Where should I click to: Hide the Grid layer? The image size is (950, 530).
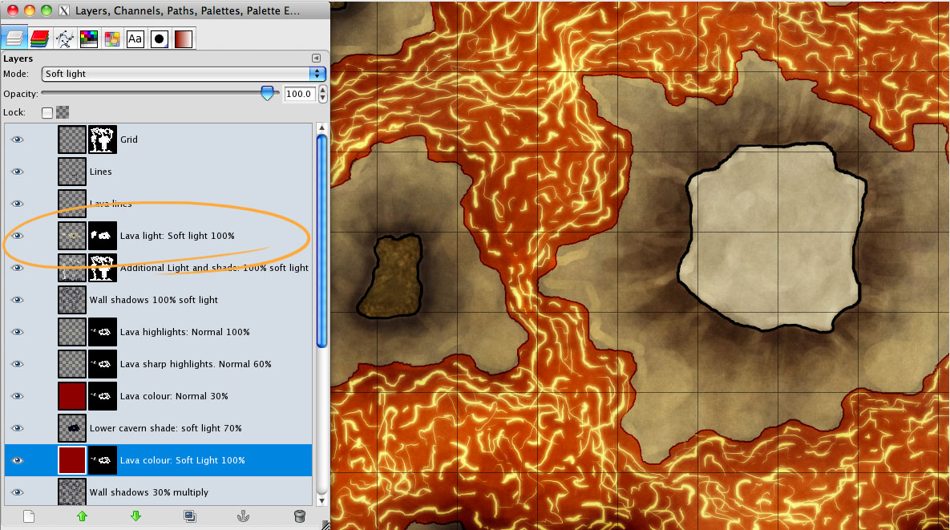pyautogui.click(x=18, y=139)
